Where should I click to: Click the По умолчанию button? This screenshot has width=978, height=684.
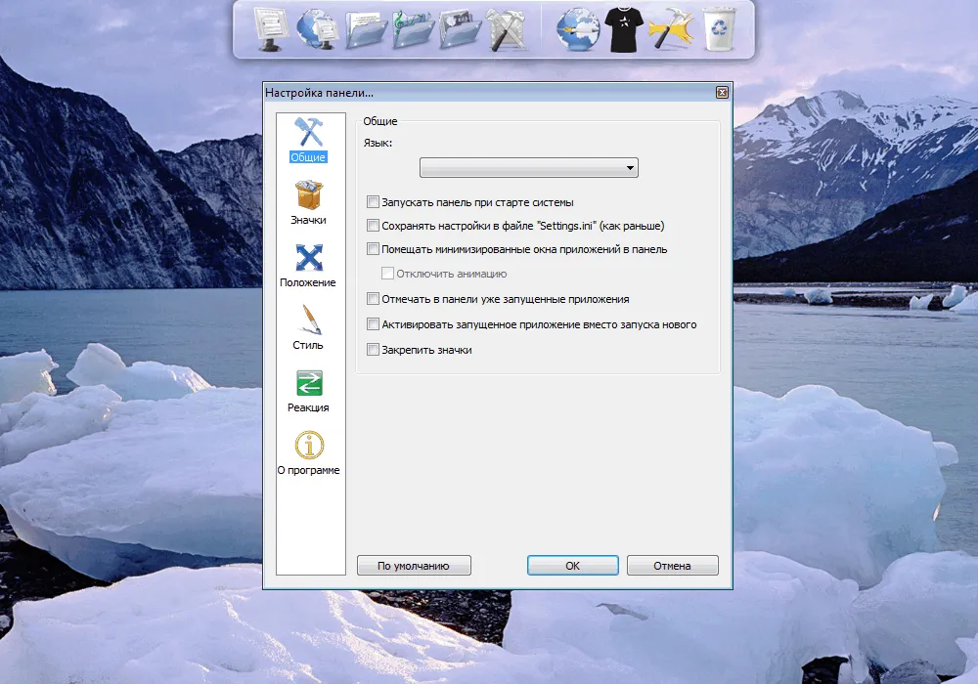point(414,566)
